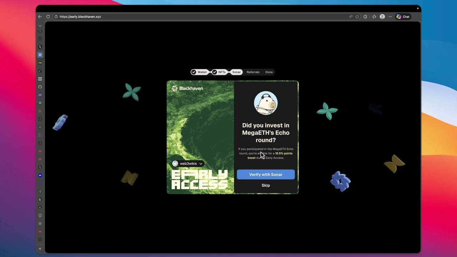Reload the page with the refresh icon
The width and height of the screenshot is (457, 257).
pyautogui.click(x=48, y=16)
